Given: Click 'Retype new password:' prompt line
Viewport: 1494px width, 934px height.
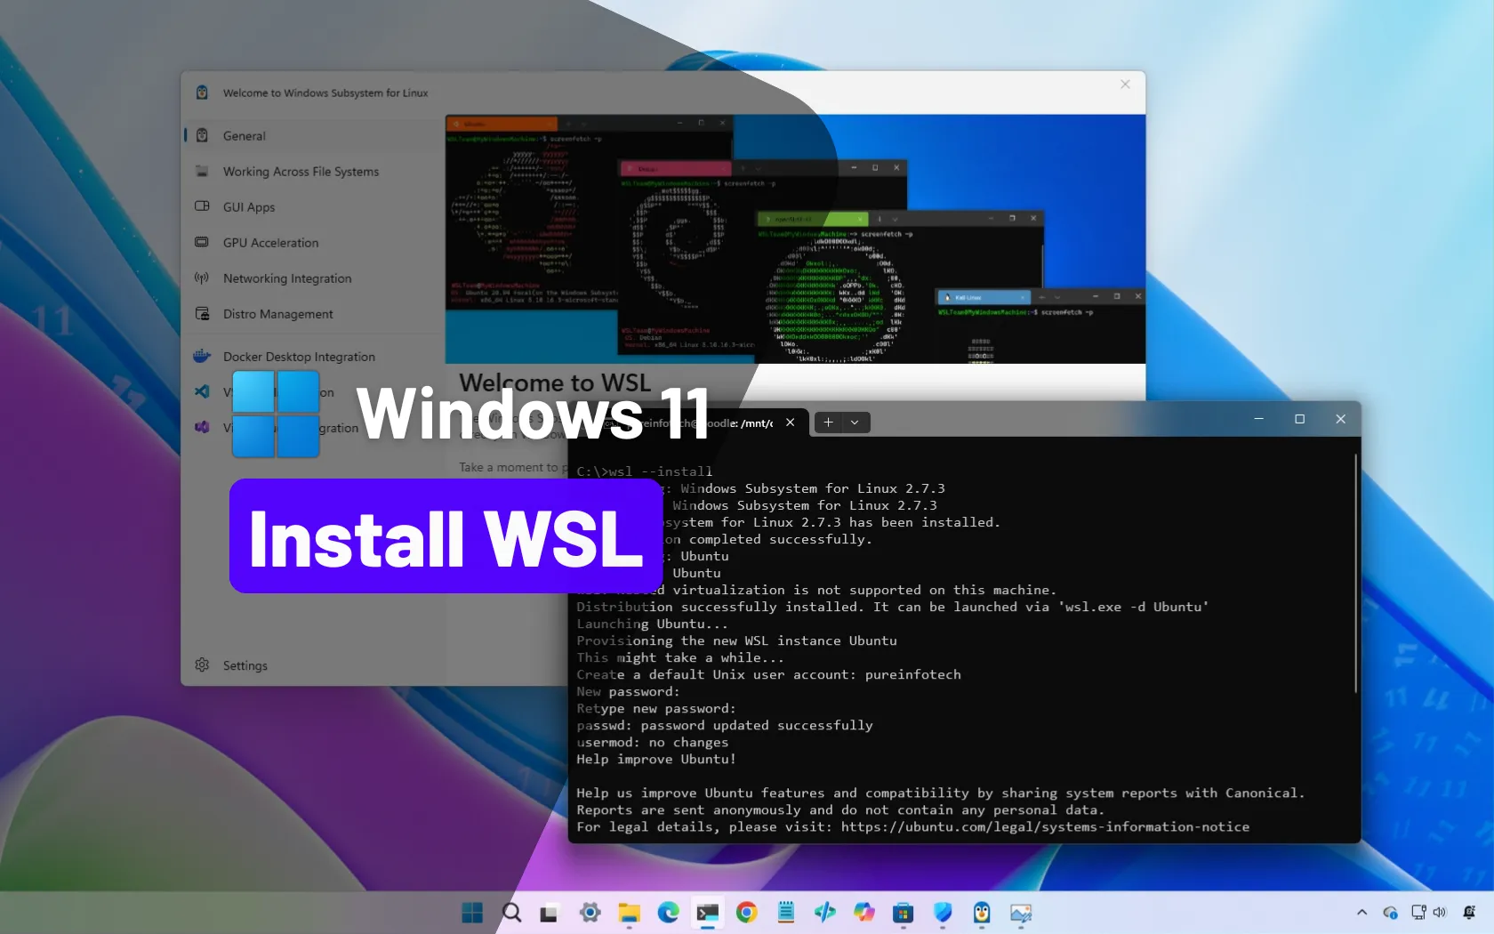Looking at the screenshot, I should 656,709.
